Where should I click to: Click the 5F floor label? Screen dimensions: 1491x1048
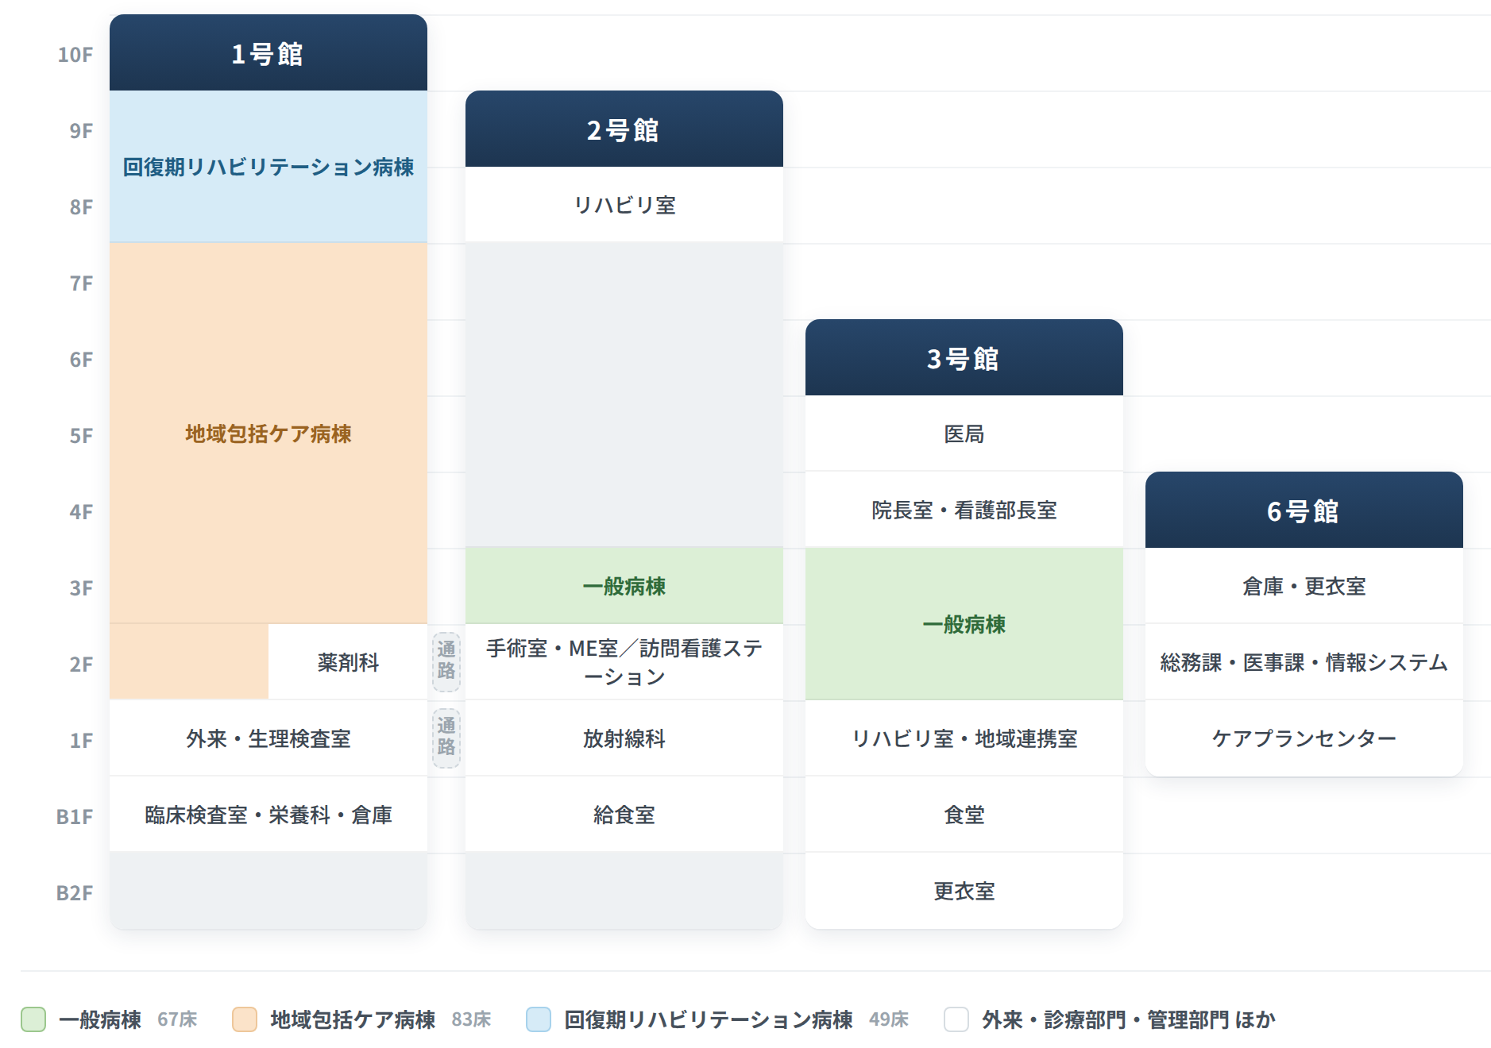tap(81, 435)
